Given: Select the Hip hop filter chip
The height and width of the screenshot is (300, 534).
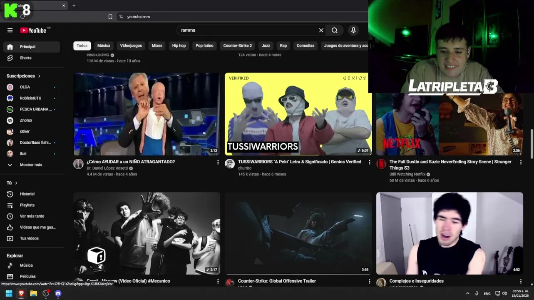Looking at the screenshot, I should tap(179, 45).
